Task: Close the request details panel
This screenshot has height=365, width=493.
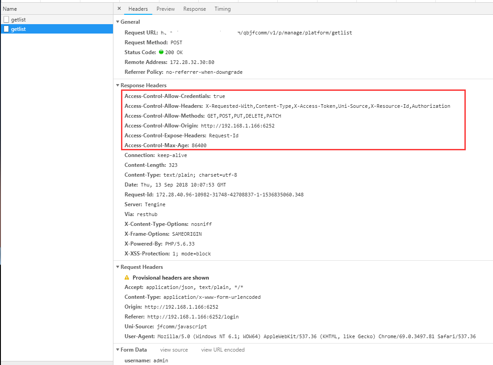Action: (119, 8)
